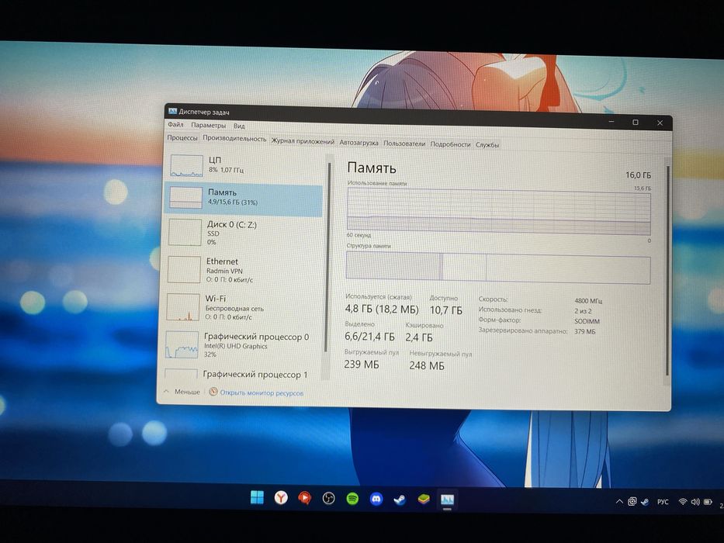Click the Wi-Fi mini graph thumbnail

[183, 307]
